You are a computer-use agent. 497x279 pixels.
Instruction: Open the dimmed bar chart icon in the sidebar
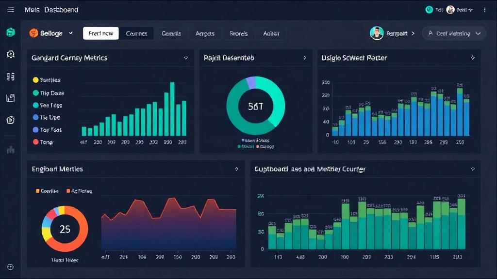[x=11, y=150]
